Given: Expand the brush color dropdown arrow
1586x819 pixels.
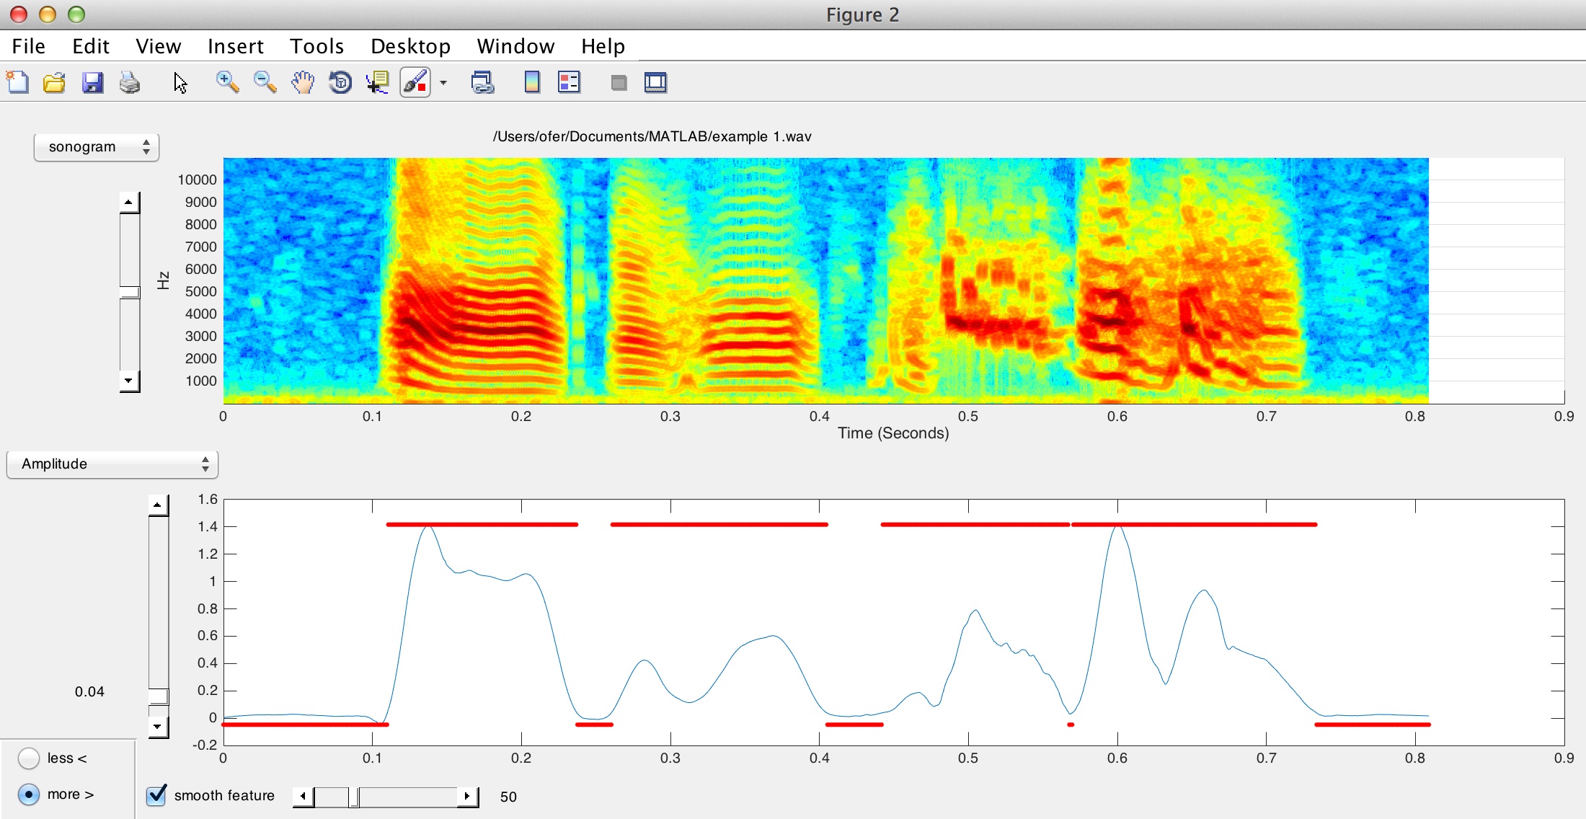Looking at the screenshot, I should click(x=443, y=83).
